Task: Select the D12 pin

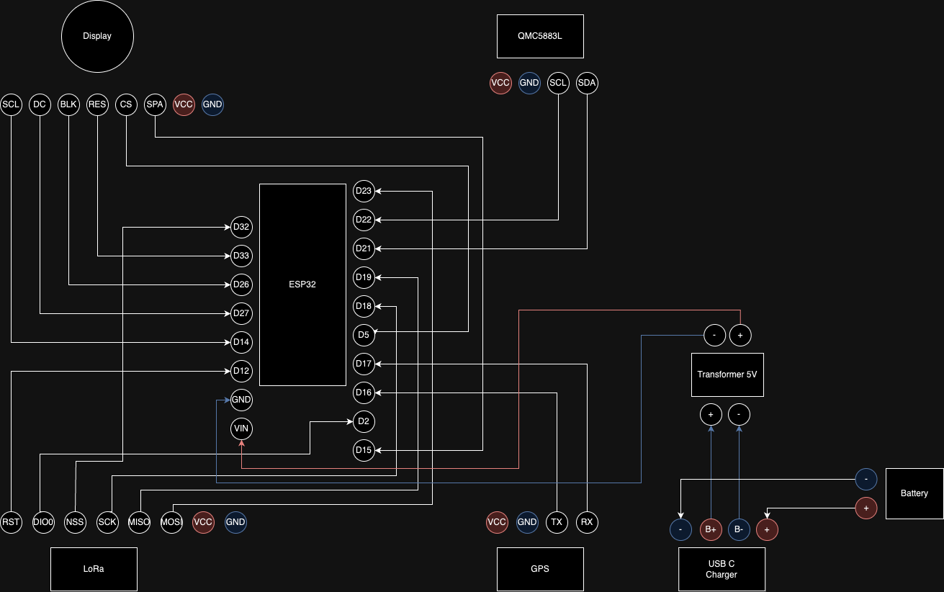Action: pos(241,371)
